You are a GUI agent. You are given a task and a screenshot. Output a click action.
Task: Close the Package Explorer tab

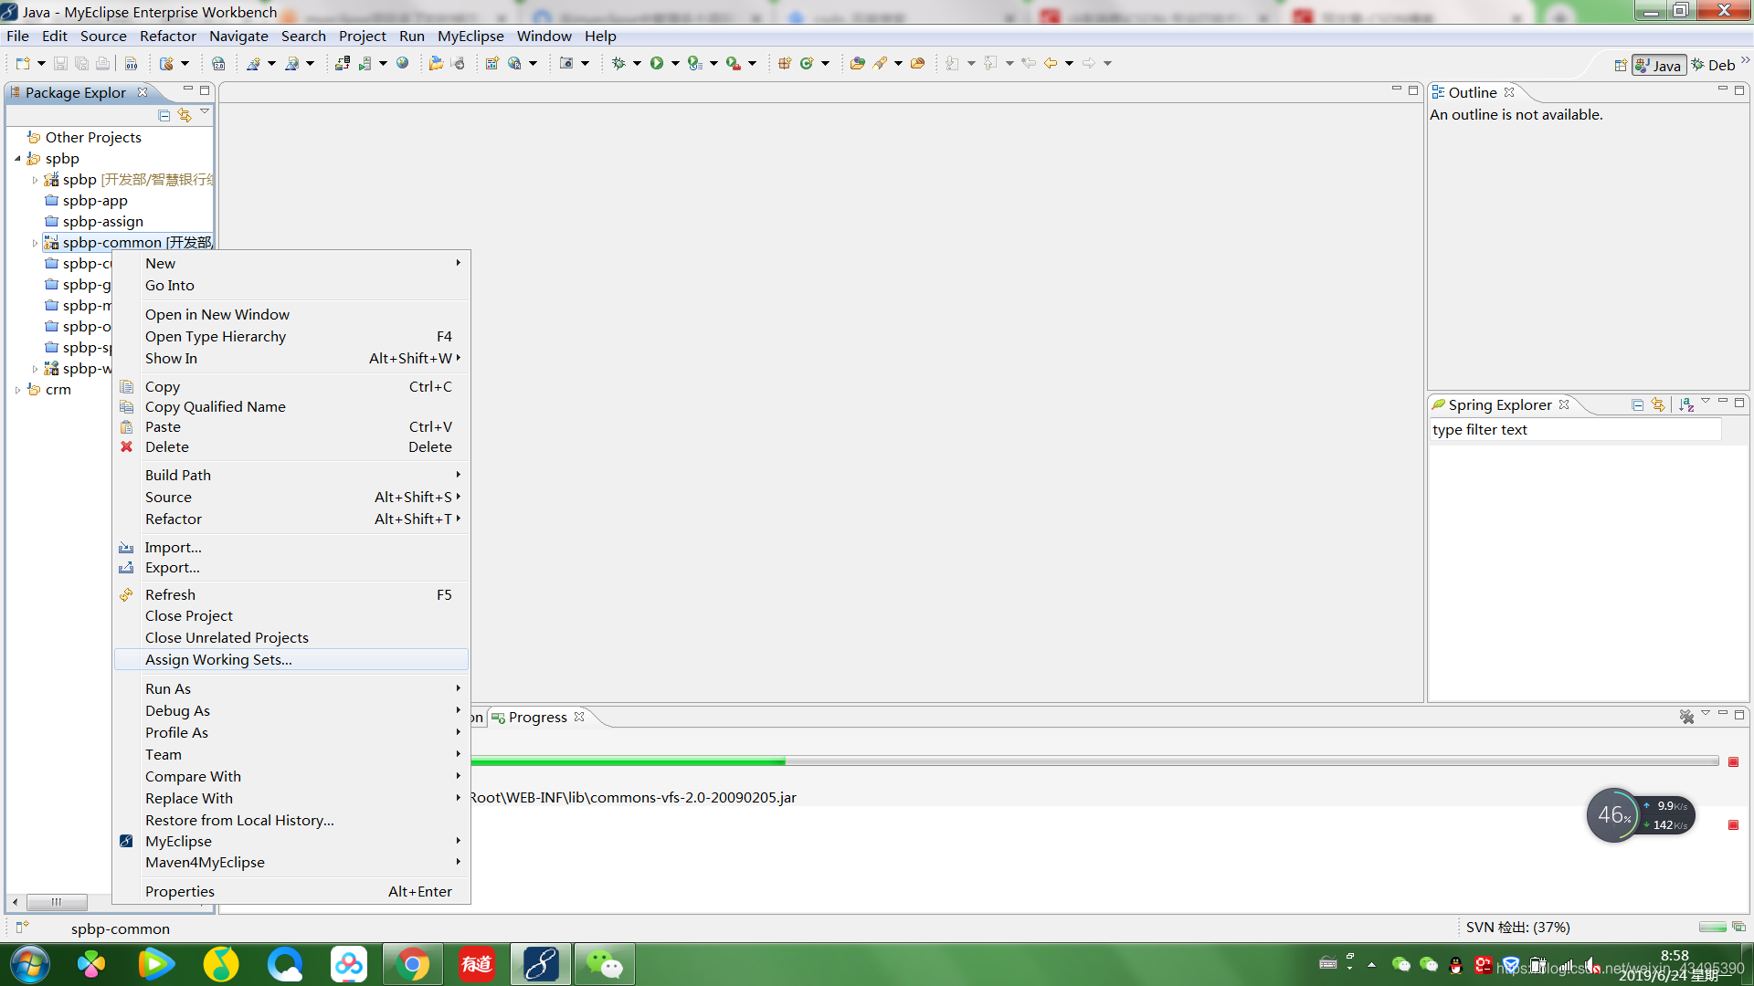(x=143, y=92)
